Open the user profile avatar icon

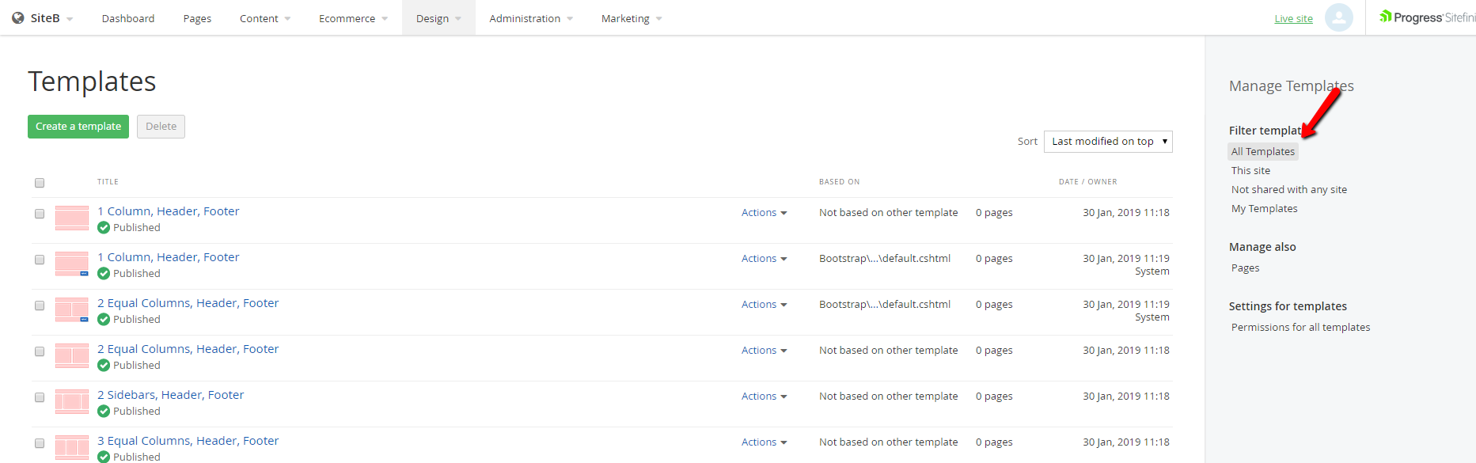click(1338, 17)
